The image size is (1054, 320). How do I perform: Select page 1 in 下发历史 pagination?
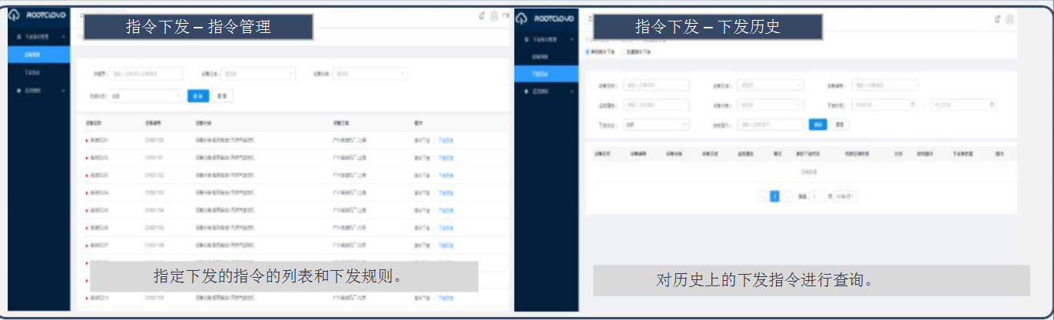point(775,196)
